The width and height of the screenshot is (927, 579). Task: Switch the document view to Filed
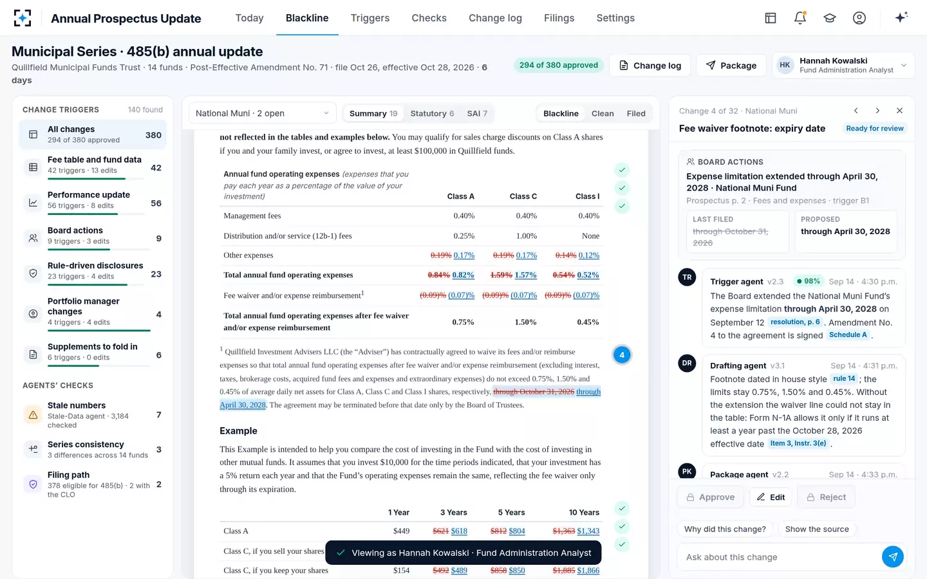636,114
